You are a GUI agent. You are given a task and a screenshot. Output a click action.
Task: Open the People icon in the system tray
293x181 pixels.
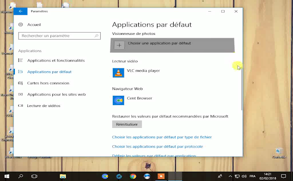click(x=220, y=176)
